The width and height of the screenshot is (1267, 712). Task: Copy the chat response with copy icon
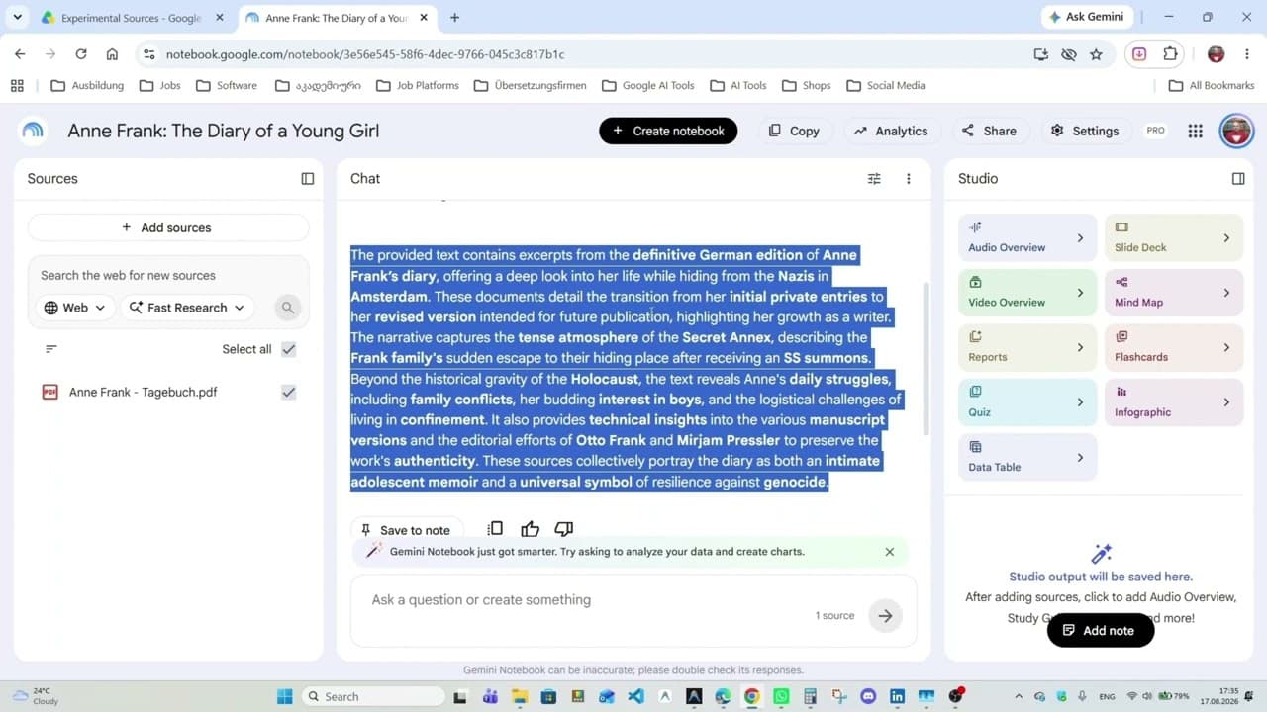[495, 529]
